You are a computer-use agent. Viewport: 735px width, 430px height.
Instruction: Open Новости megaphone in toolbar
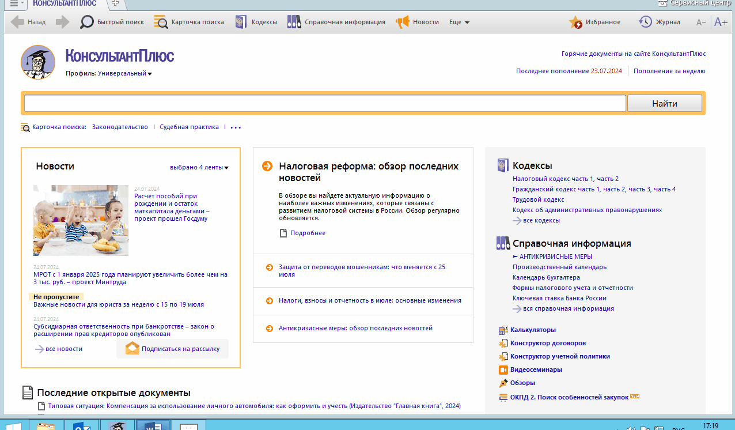(x=402, y=22)
